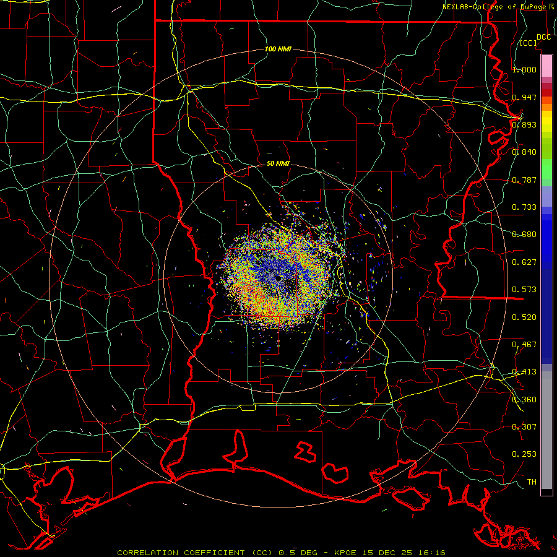
Task: Pick the gray lower colorbar segment
Action: [x=546, y=430]
